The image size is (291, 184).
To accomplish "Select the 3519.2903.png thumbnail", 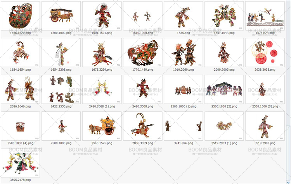I will 265,126.
